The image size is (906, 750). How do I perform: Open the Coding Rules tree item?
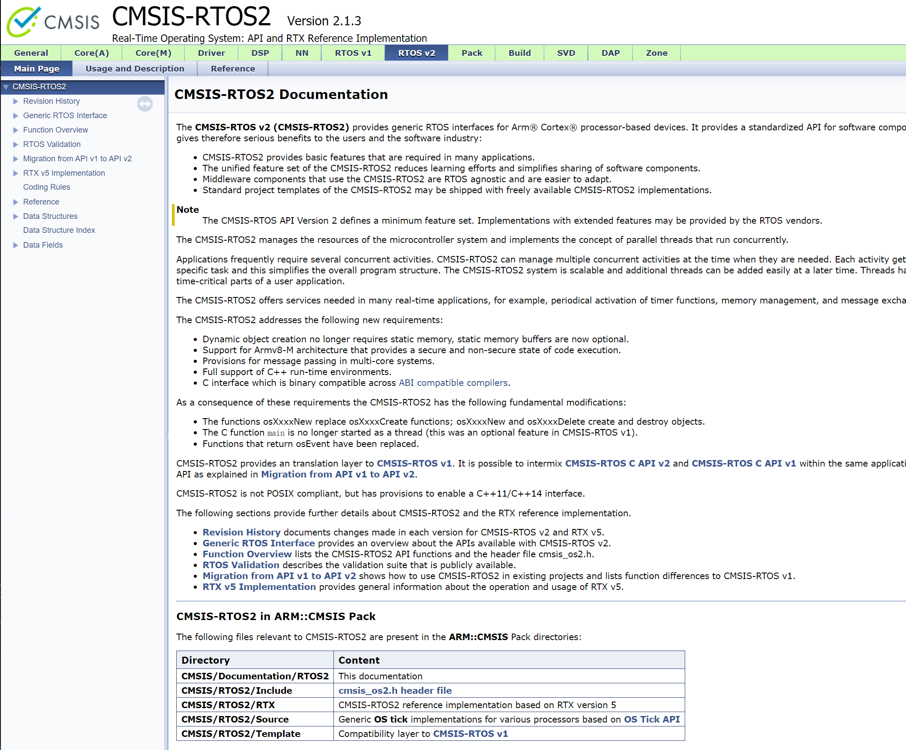46,187
